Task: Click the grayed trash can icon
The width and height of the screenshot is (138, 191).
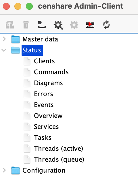Action: [x=26, y=25]
